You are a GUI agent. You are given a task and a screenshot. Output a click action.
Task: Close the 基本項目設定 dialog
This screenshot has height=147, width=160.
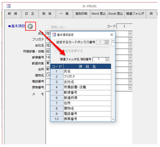(112, 35)
